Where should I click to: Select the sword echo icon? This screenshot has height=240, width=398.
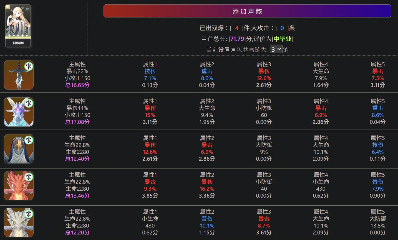click(x=19, y=75)
